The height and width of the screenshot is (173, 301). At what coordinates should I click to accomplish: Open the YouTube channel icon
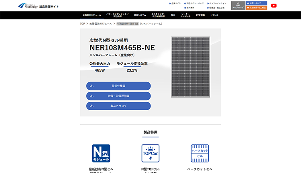[274, 6]
